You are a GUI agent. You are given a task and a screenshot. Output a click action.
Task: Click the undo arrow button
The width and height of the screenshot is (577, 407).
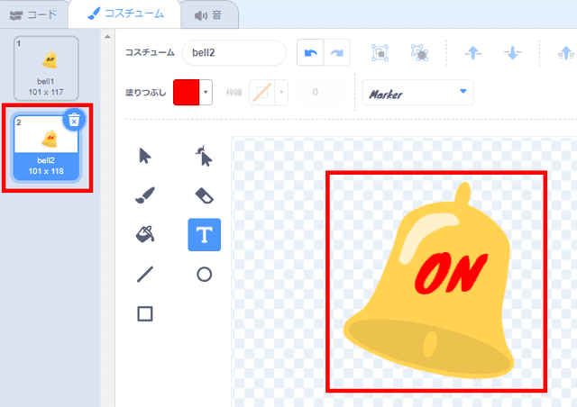click(310, 53)
